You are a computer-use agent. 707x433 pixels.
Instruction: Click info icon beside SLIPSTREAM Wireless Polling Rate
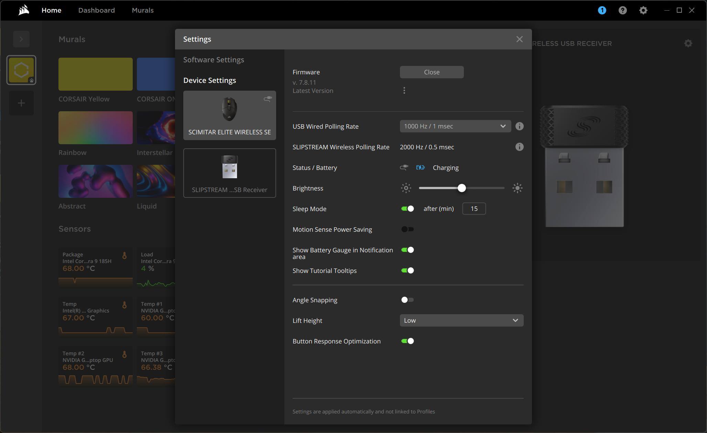[519, 147]
